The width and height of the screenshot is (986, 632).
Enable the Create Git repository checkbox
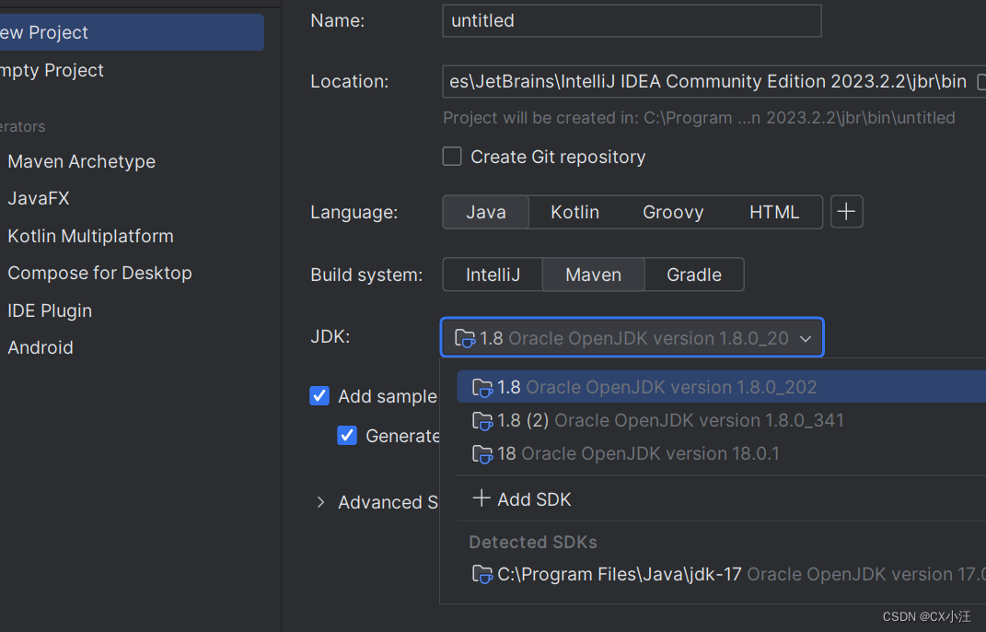451,156
